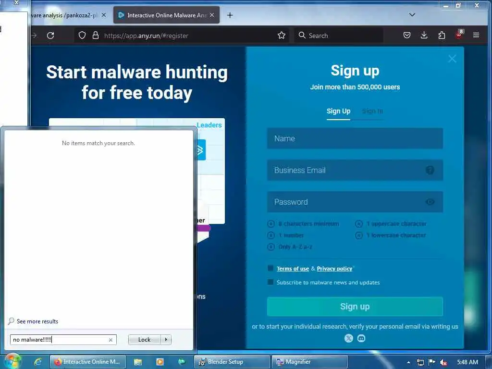The height and width of the screenshot is (369, 492).
Task: Open the Leaders link
Action: click(x=209, y=125)
